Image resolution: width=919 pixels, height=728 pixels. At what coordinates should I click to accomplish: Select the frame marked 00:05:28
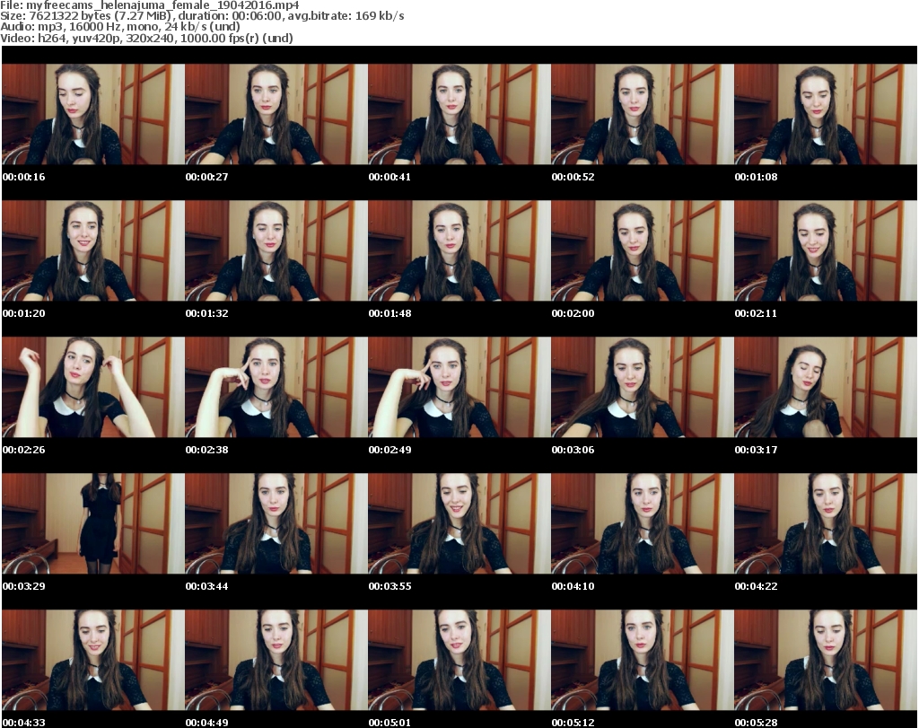[x=826, y=660]
